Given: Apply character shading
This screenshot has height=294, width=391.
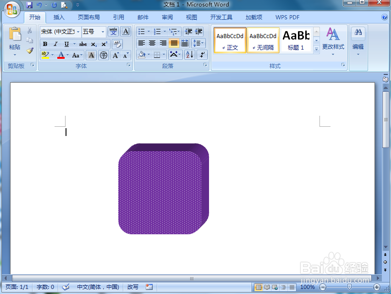Looking at the screenshot, I should [92, 55].
